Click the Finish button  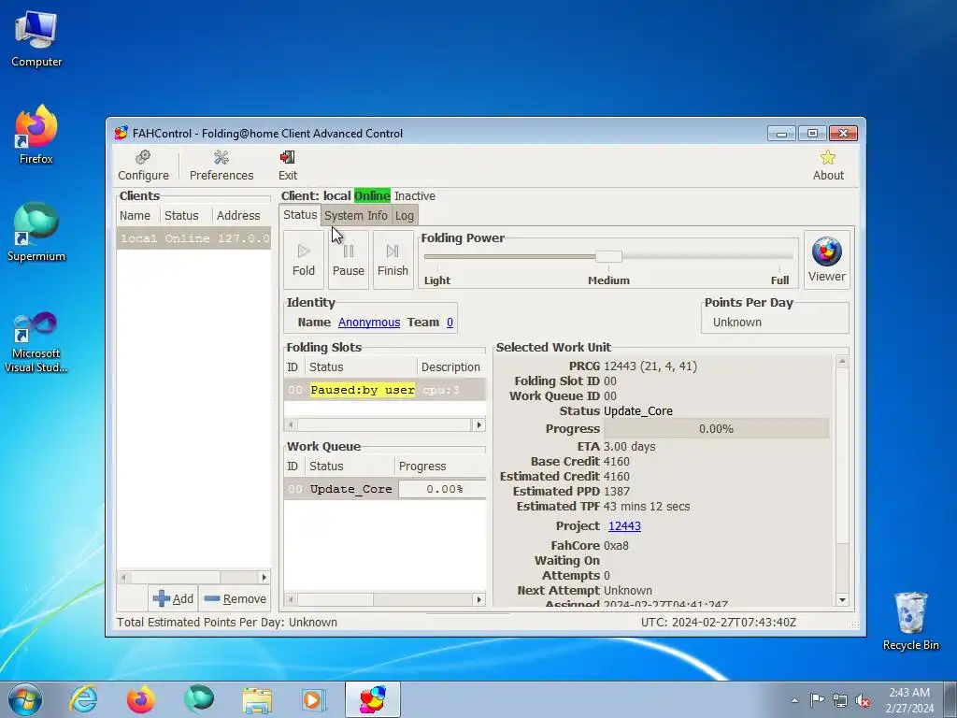click(x=393, y=260)
